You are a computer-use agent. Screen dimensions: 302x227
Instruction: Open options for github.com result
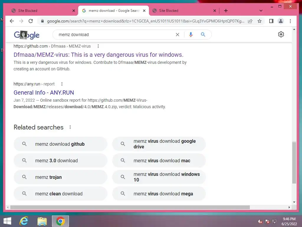click(x=98, y=46)
